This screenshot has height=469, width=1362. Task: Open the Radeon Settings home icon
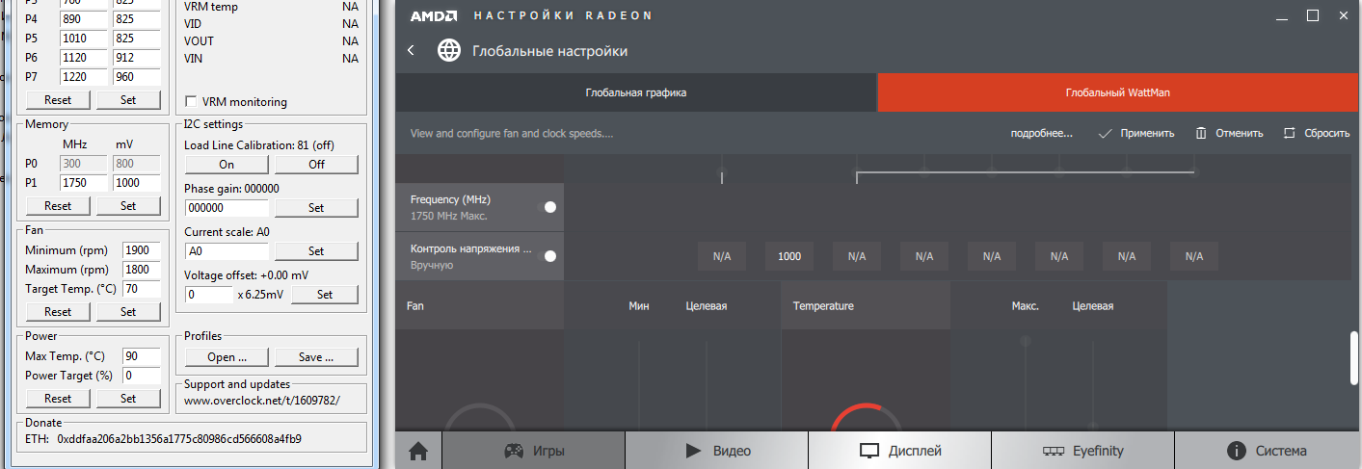click(418, 451)
